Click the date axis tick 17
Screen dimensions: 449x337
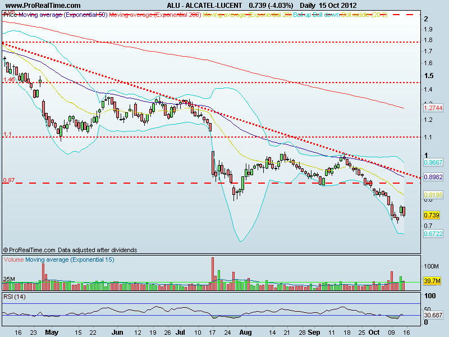[212, 333]
